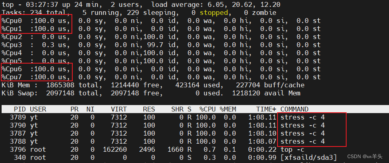389x163 pixels.
Task: Select the 162260 VIRT value
Action: tap(115, 149)
